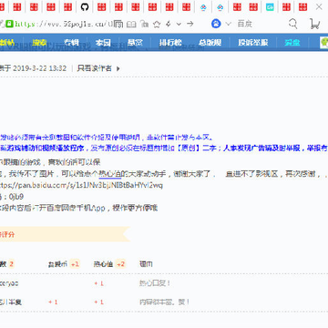Click the participant count 2 badge
328x328 pixels.
(x=11, y=264)
